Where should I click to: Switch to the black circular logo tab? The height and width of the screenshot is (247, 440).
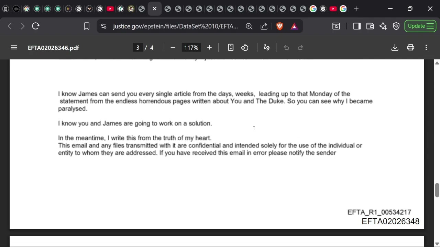16,9
